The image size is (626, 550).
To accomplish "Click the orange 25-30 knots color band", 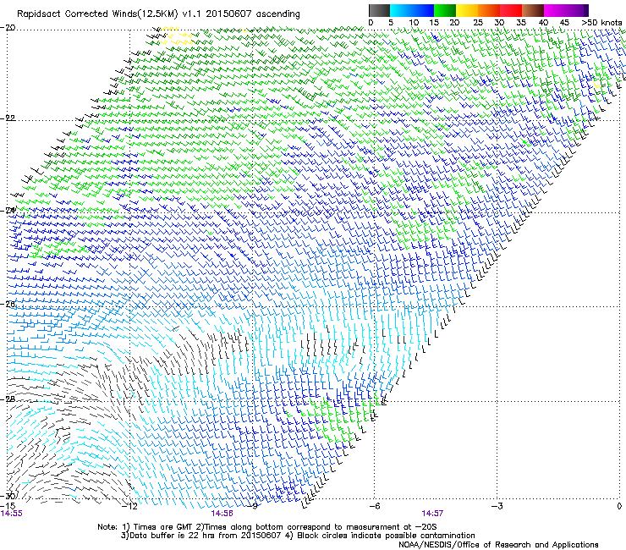I will [489, 10].
